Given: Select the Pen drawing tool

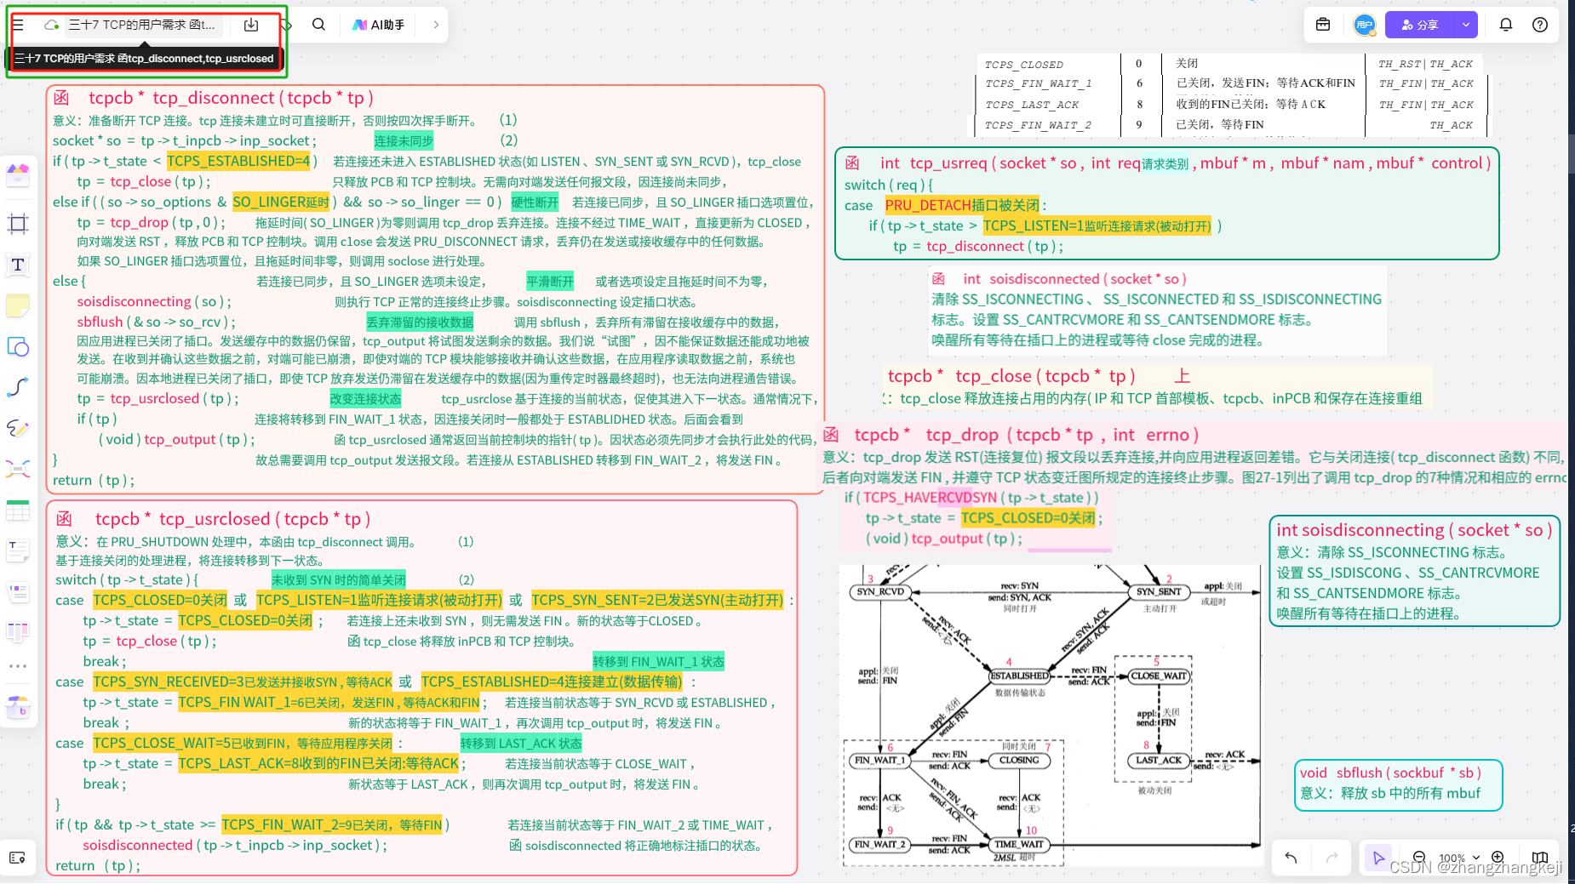Looking at the screenshot, I should tap(18, 428).
